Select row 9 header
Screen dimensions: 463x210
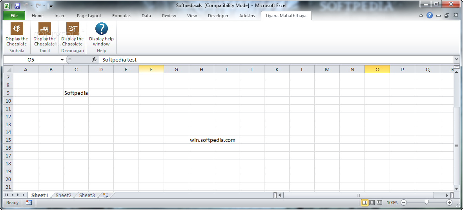point(8,93)
